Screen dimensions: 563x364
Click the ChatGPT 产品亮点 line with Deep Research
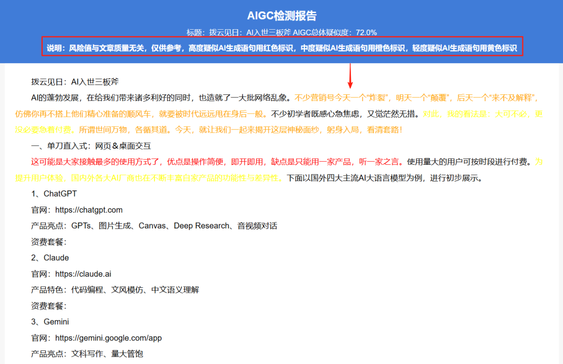click(x=154, y=226)
